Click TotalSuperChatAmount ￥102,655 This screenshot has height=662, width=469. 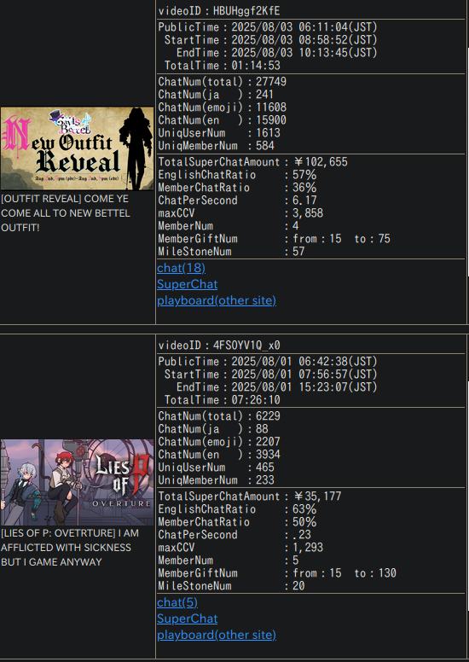tap(321, 162)
